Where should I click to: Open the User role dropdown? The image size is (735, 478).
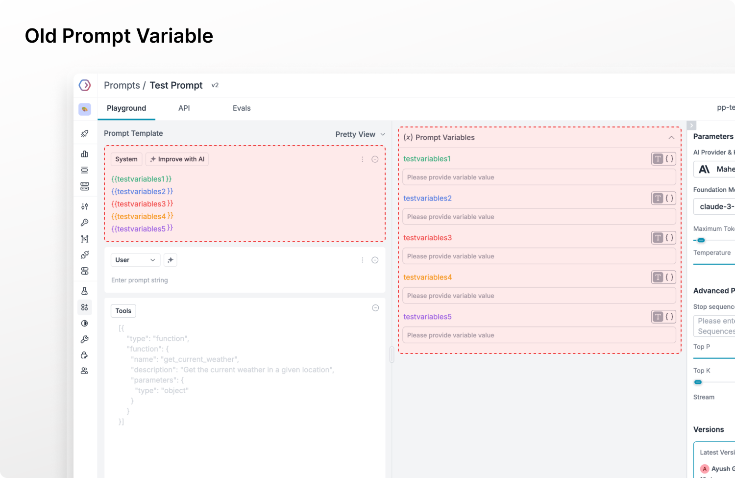(x=135, y=260)
